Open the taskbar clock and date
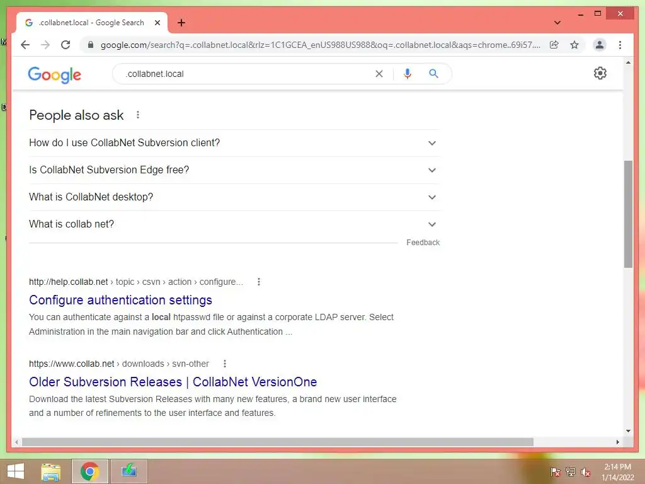 click(x=617, y=472)
